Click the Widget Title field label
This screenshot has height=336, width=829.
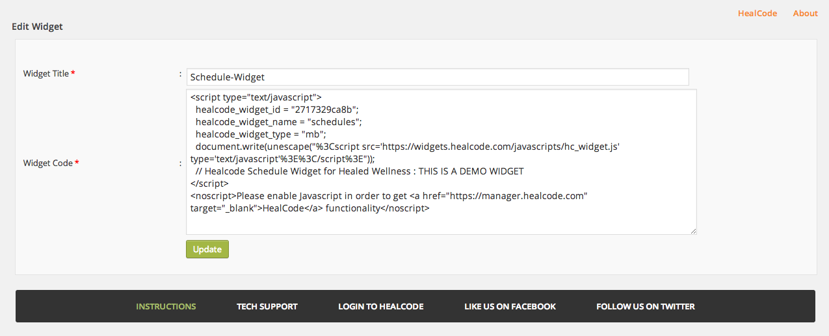46,73
